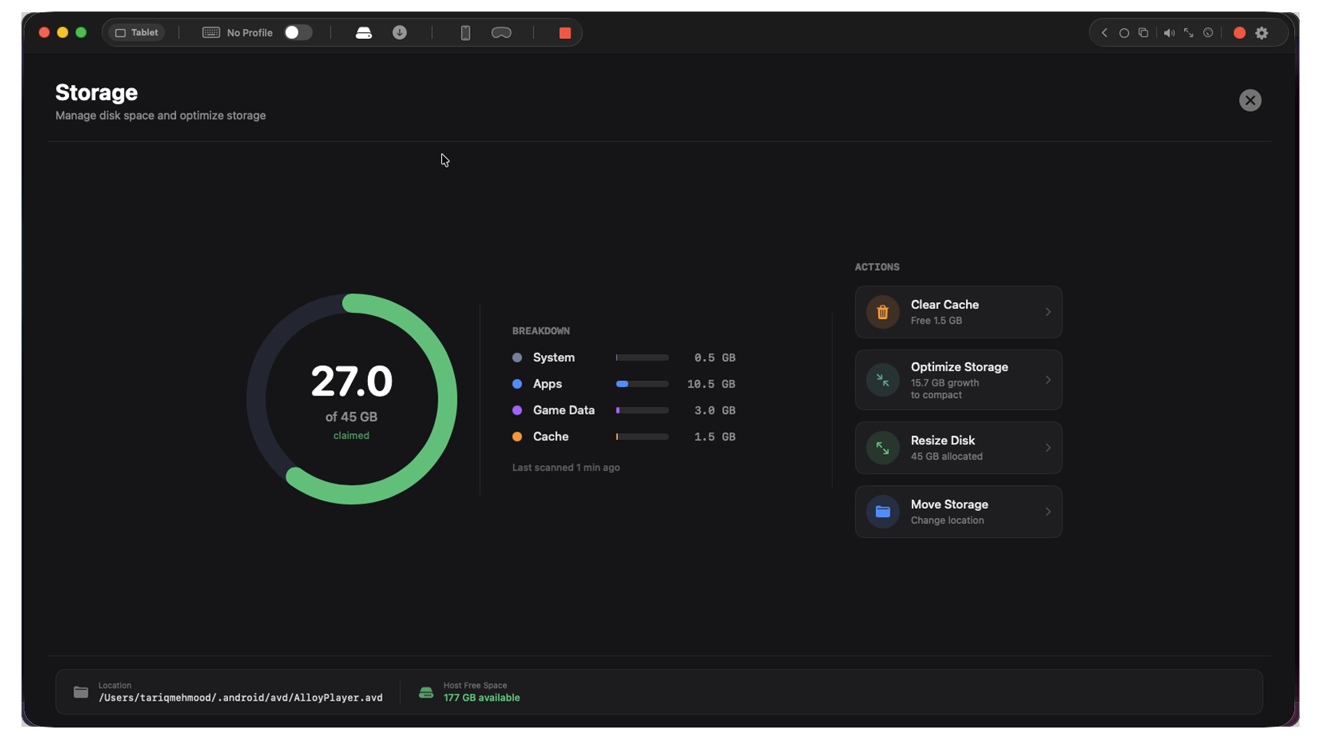Select the phone device icon
This screenshot has height=739, width=1321.
tap(466, 33)
